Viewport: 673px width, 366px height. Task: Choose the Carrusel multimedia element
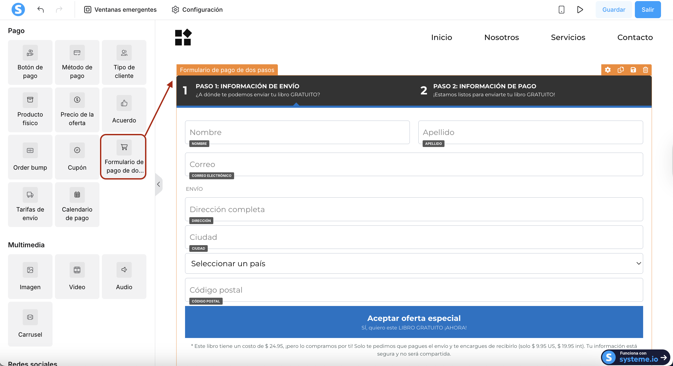(30, 324)
